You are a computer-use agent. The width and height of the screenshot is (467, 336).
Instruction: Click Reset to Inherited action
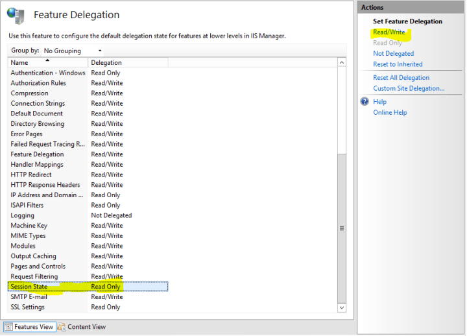click(x=398, y=64)
